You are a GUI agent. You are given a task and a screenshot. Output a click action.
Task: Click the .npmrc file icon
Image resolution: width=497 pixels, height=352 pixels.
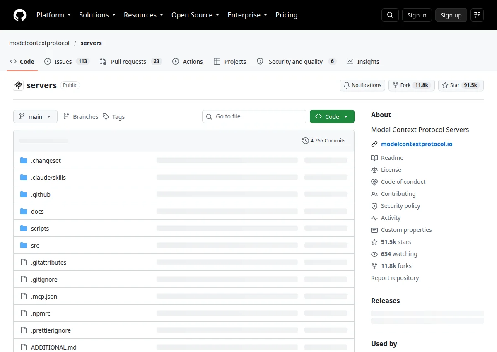(x=24, y=313)
